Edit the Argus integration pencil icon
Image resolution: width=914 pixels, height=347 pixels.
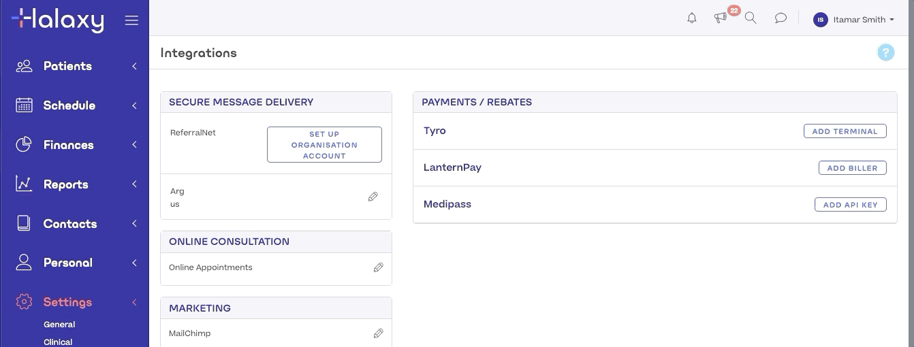[x=373, y=197]
